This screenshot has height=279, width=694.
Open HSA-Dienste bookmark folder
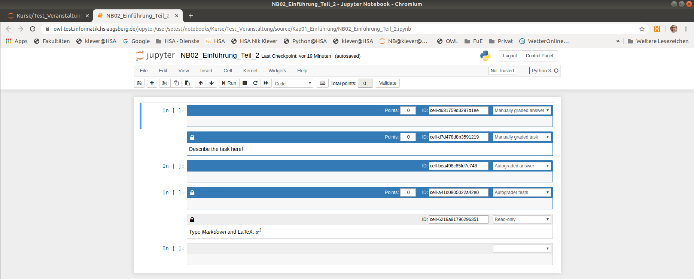coord(177,41)
